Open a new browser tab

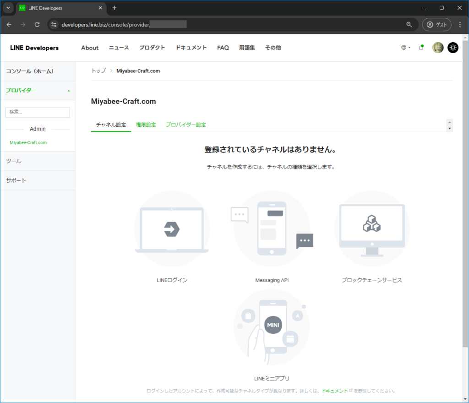pos(114,8)
